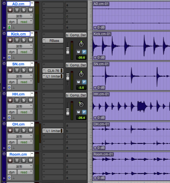Mute the OH.cm track

30,130
